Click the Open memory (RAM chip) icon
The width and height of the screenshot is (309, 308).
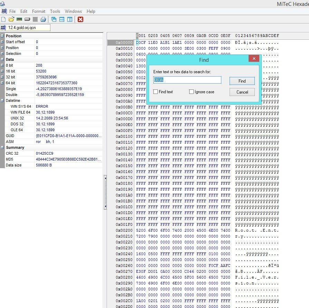coord(19,19)
